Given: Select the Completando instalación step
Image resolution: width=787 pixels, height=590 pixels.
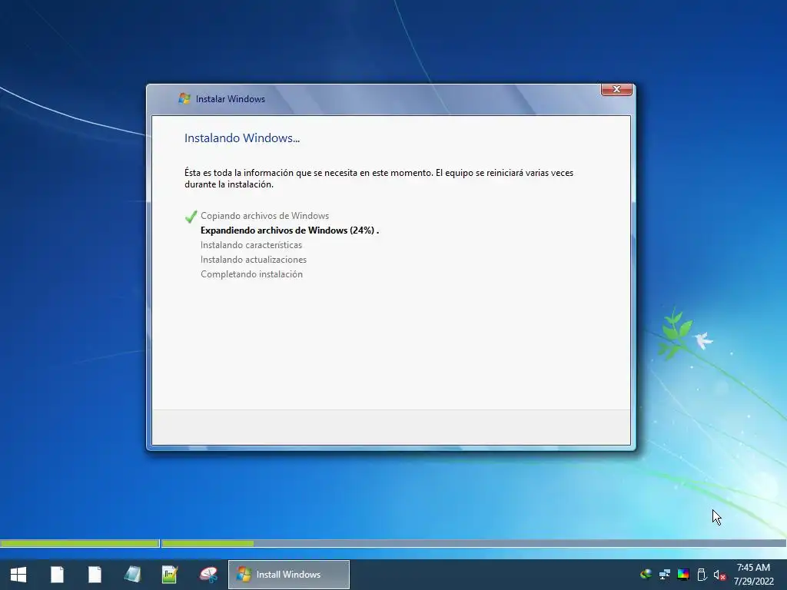Looking at the screenshot, I should tap(251, 274).
